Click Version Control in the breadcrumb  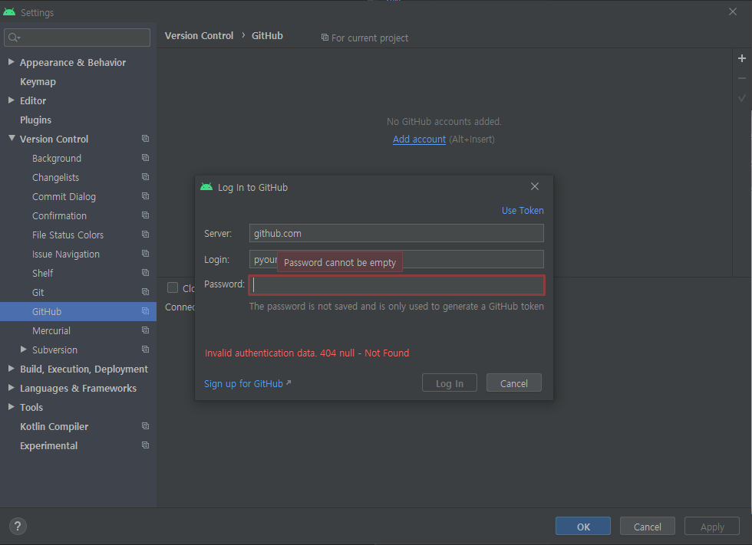point(199,36)
